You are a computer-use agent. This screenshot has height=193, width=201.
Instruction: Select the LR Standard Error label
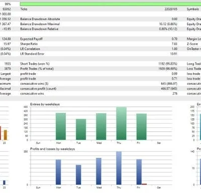pyautogui.click(x=32, y=54)
